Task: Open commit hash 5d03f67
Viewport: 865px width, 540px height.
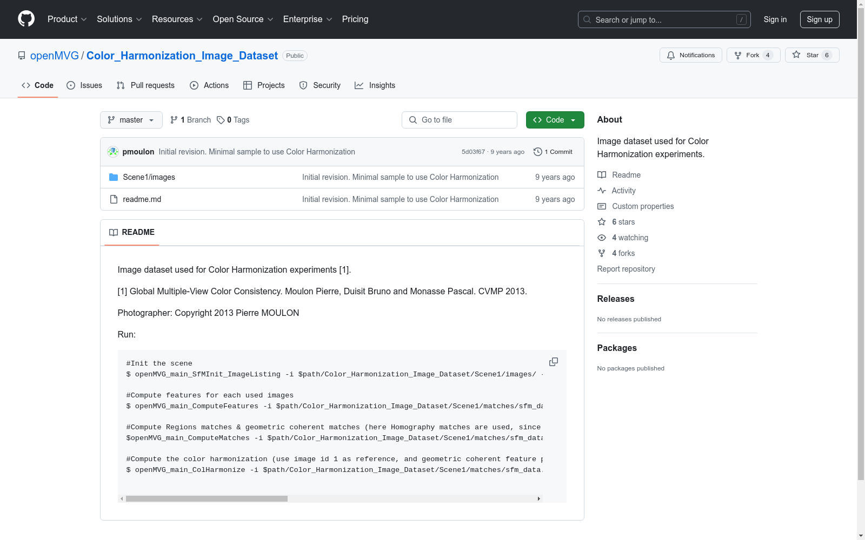Action: point(473,152)
